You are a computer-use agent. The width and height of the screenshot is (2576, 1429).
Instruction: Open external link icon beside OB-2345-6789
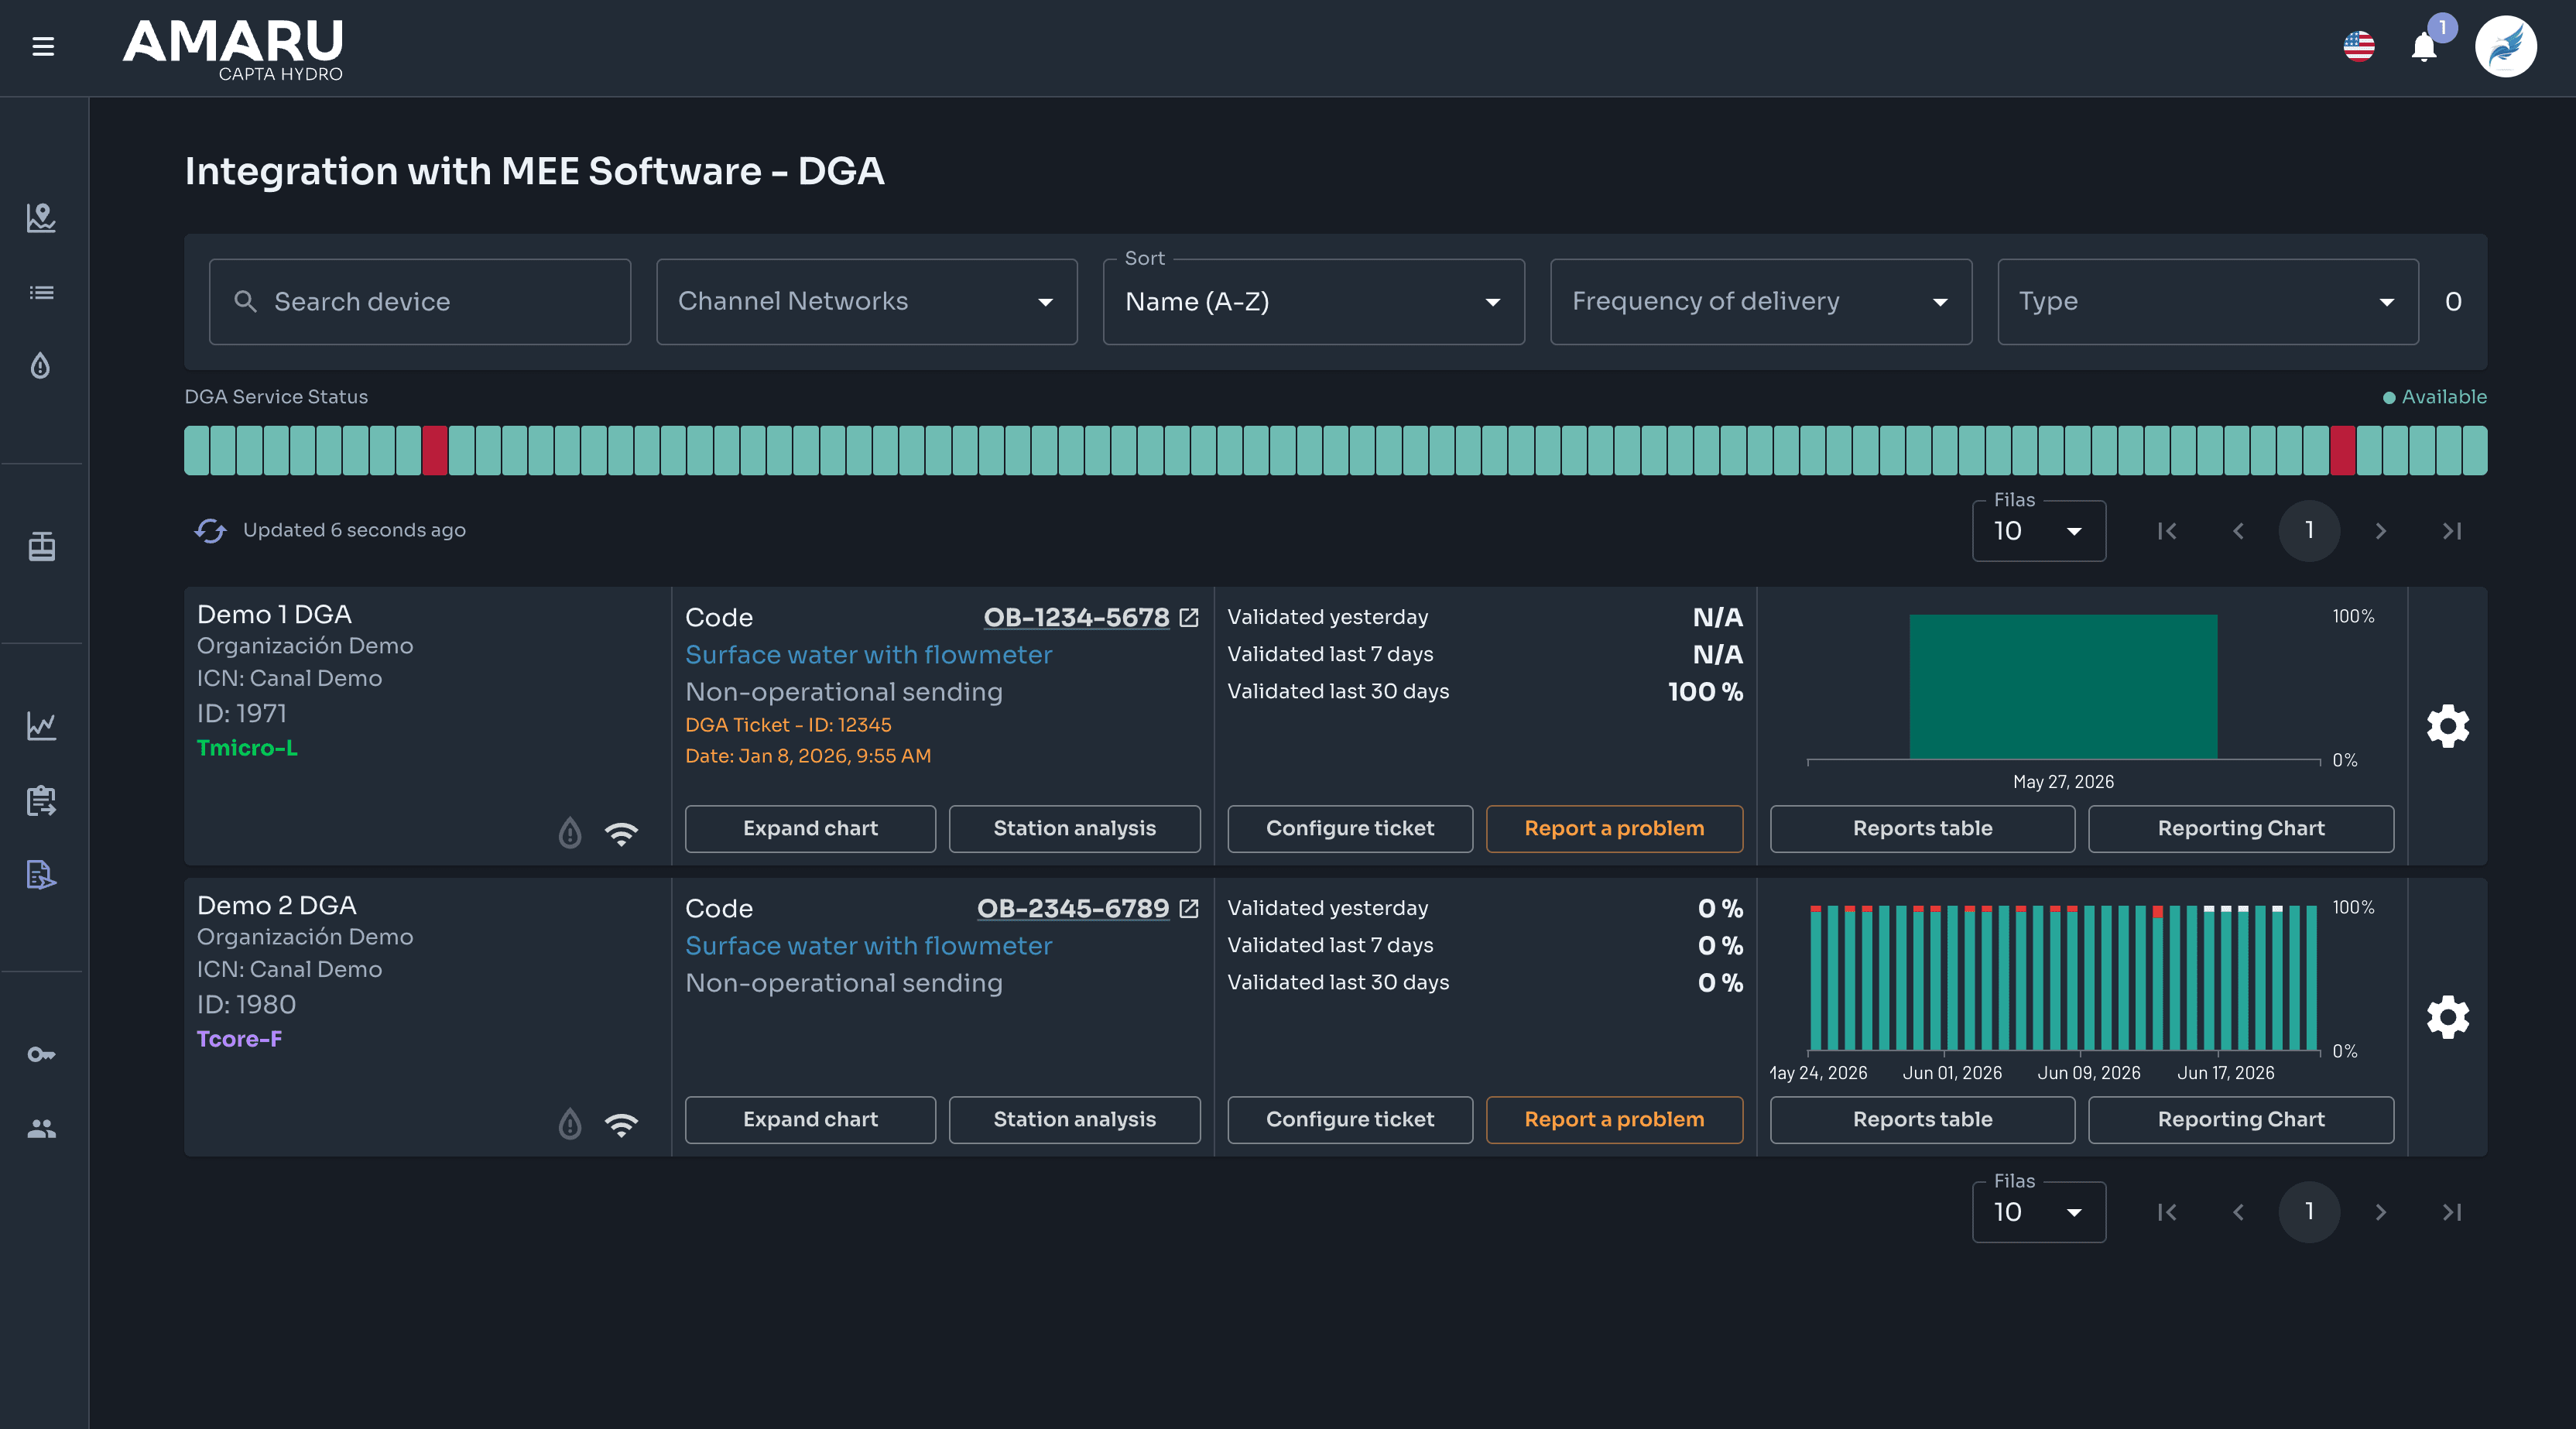1189,908
